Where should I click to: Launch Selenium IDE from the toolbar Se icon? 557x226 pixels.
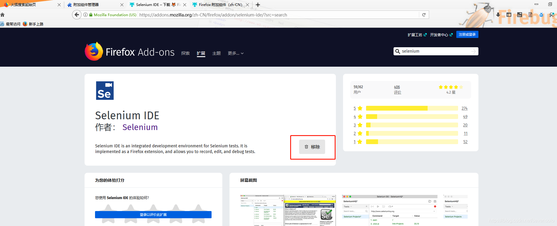[x=520, y=15]
